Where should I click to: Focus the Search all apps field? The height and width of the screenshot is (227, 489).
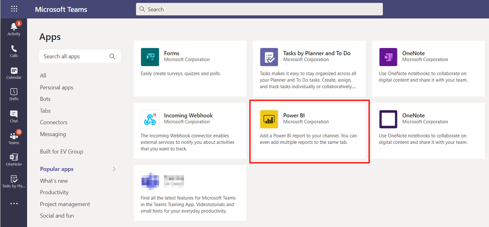(x=80, y=56)
